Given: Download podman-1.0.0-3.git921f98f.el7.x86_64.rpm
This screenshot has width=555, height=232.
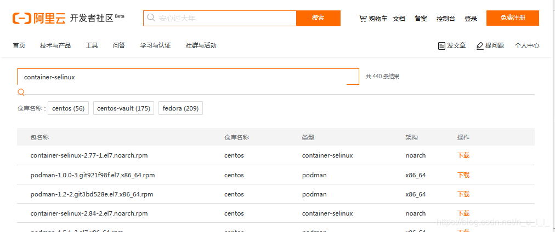Looking at the screenshot, I should 463,175.
